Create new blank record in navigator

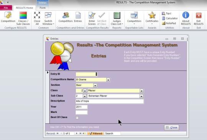coord(84,133)
